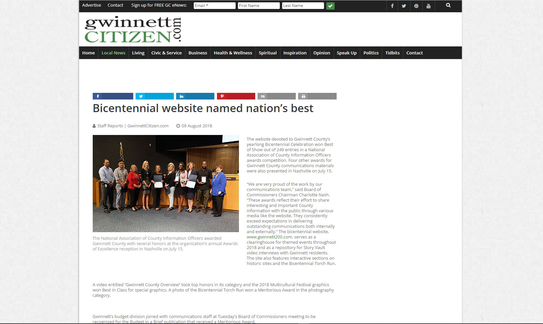The height and width of the screenshot is (324, 543).
Task: Go to Health & Wellness section
Action: point(233,53)
